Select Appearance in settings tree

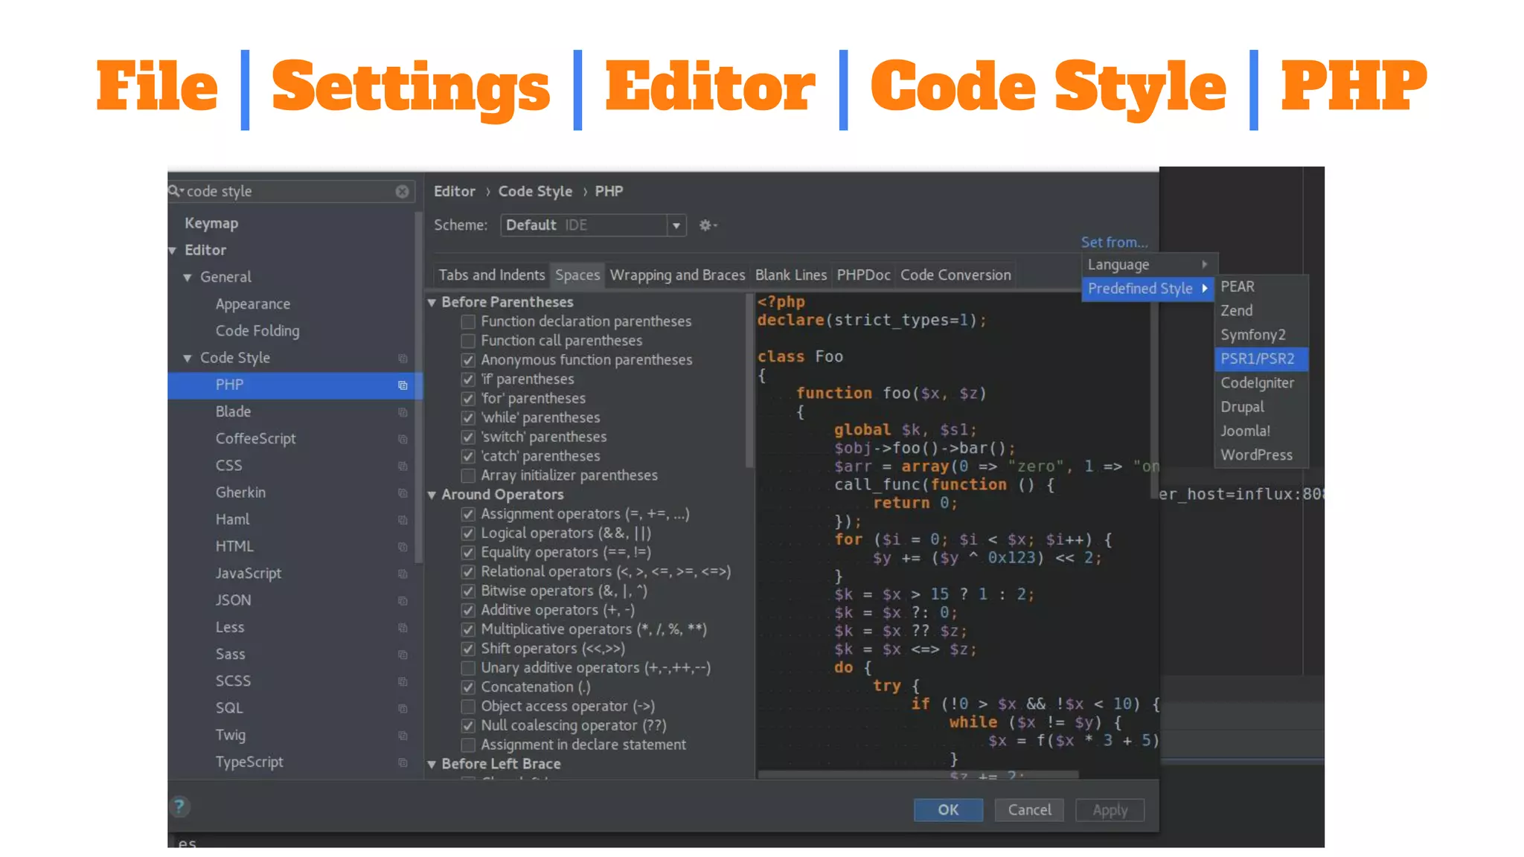(x=253, y=304)
